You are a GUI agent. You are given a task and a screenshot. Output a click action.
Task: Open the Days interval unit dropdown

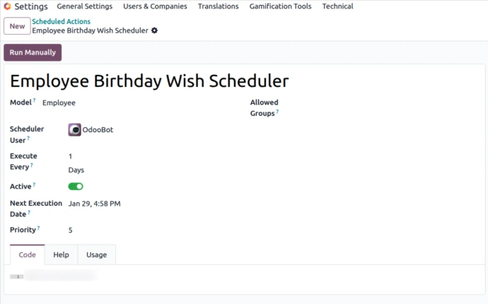(76, 170)
